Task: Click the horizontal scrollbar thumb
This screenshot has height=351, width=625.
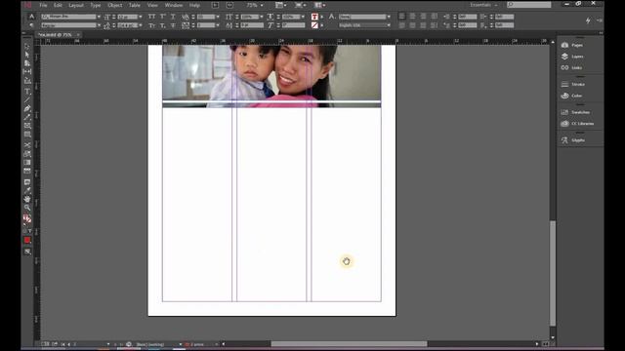Action: point(349,344)
